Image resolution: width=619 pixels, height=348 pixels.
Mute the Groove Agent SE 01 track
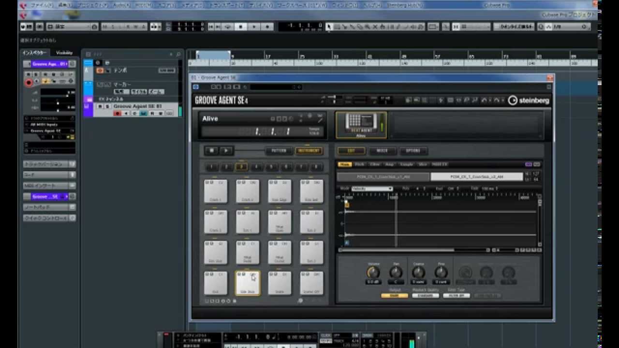(x=100, y=106)
